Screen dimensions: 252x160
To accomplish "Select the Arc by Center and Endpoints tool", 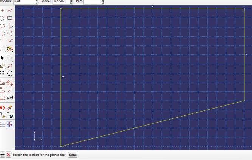I will coord(2,33).
